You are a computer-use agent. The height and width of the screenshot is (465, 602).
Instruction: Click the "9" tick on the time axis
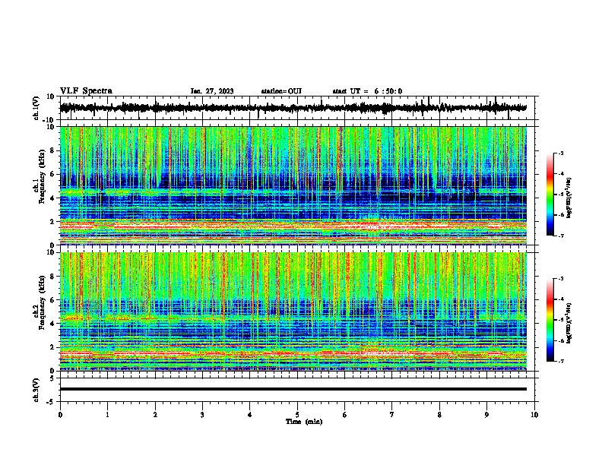coord(486,415)
